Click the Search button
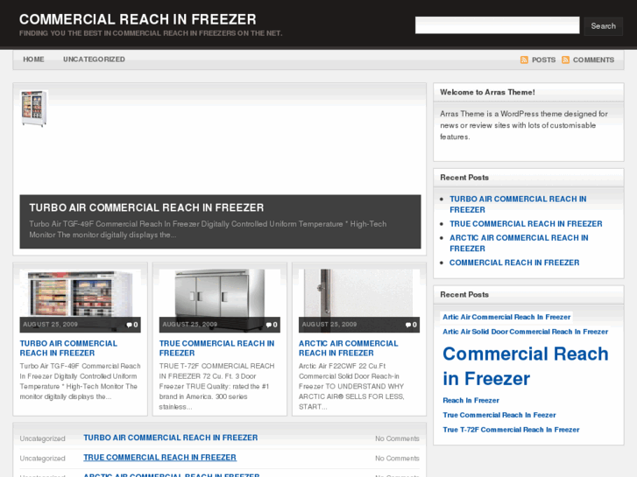The width and height of the screenshot is (637, 477). pyautogui.click(x=604, y=26)
